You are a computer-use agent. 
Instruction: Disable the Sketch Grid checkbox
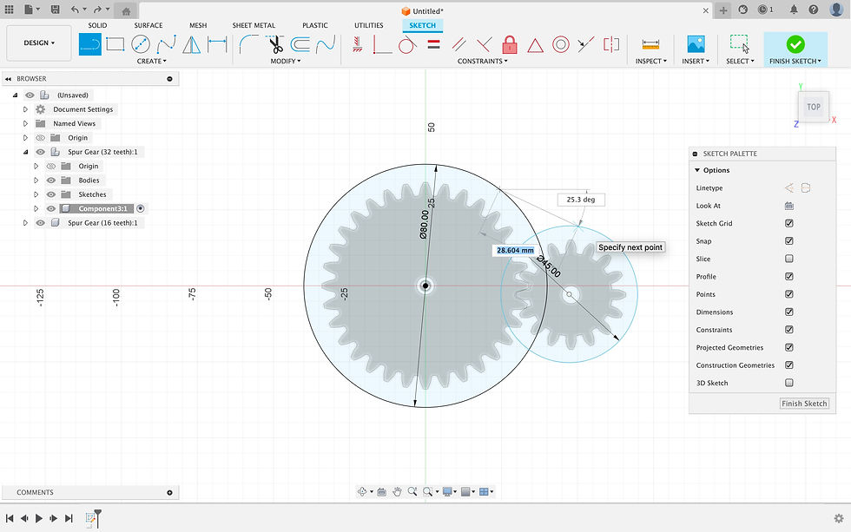click(788, 223)
